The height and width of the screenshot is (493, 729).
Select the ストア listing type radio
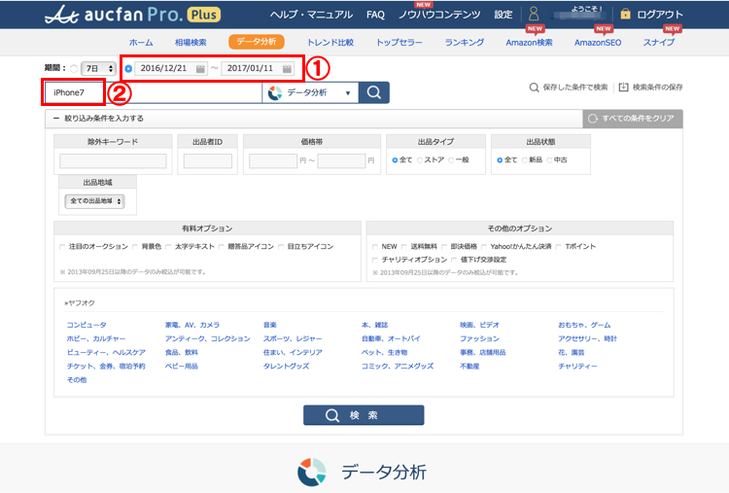pyautogui.click(x=420, y=159)
